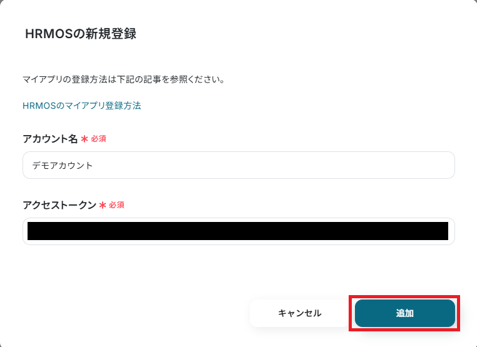
Task: Click the red asterisk beside アカウント名
Action: click(85, 139)
